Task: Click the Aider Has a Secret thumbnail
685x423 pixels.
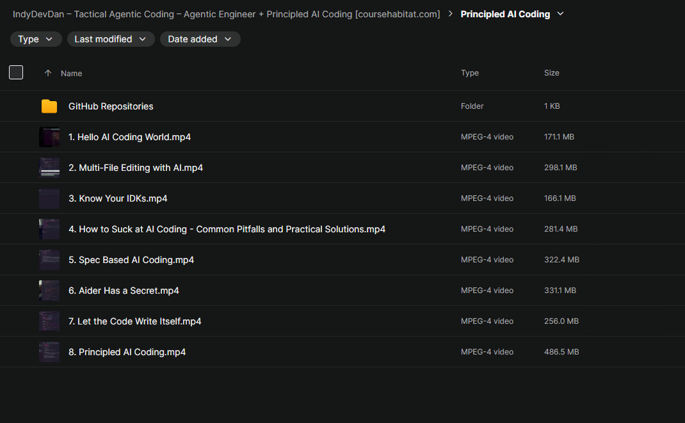Action: click(49, 291)
